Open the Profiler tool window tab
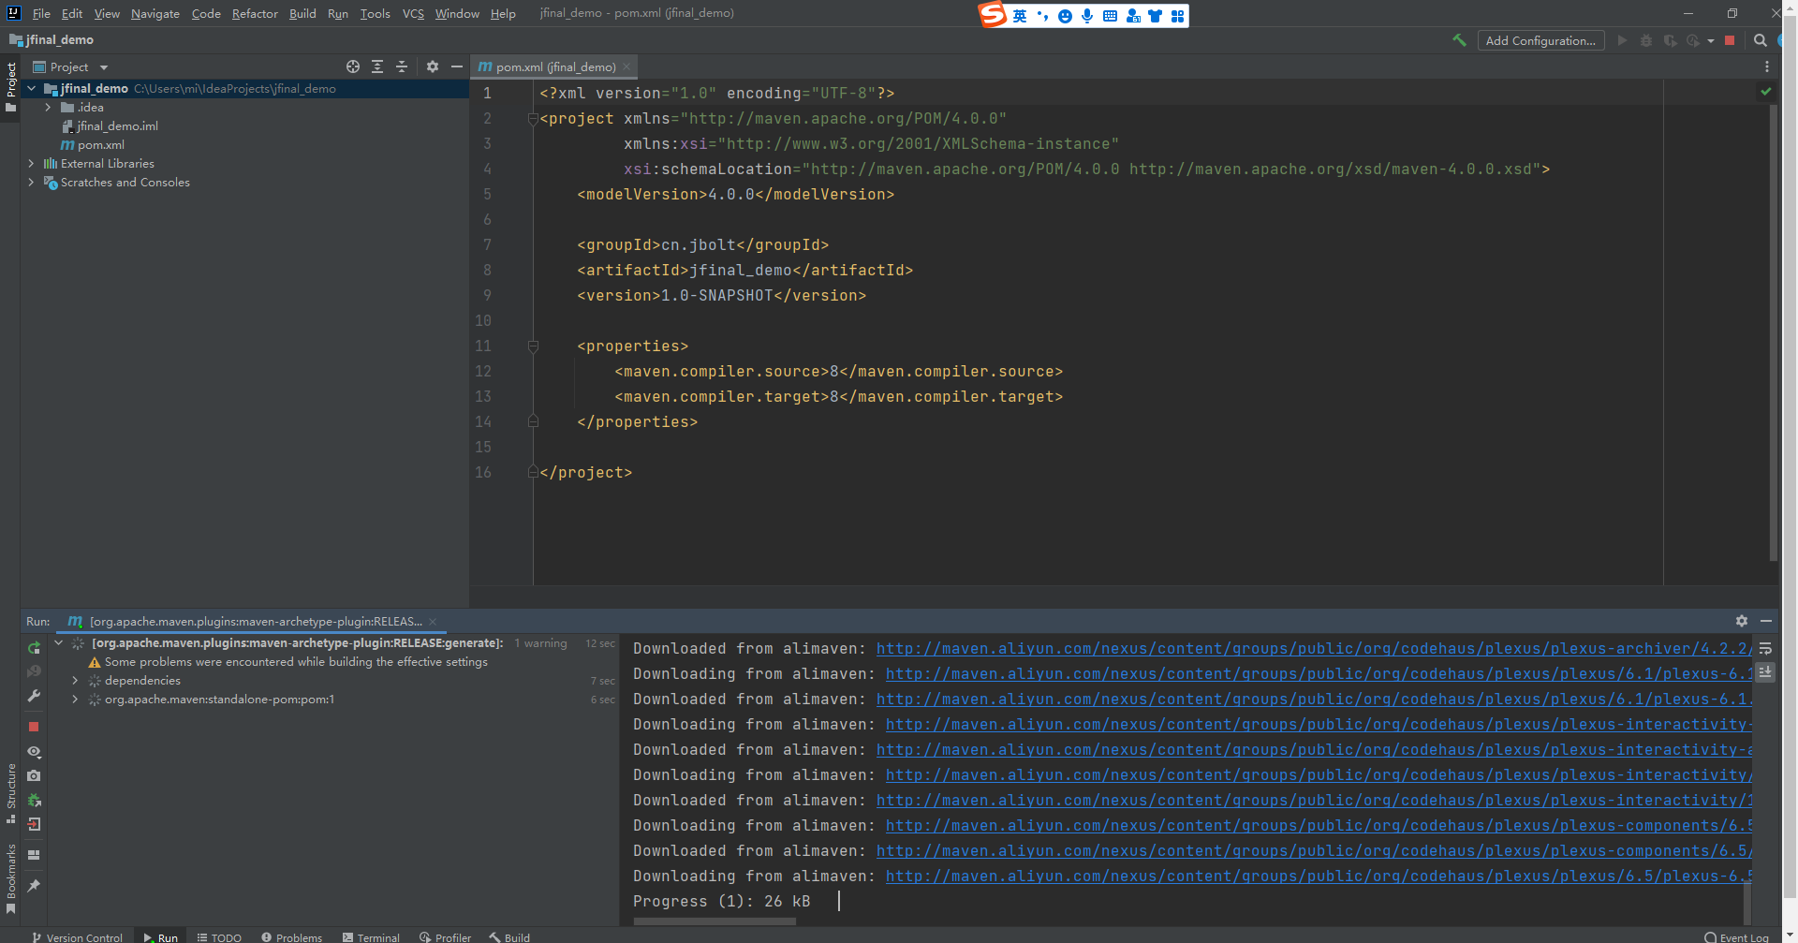The height and width of the screenshot is (943, 1798). [x=446, y=936]
